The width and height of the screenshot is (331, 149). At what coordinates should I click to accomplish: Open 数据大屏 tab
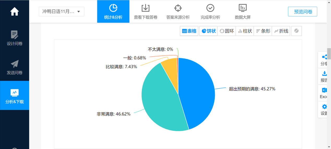tap(243, 11)
